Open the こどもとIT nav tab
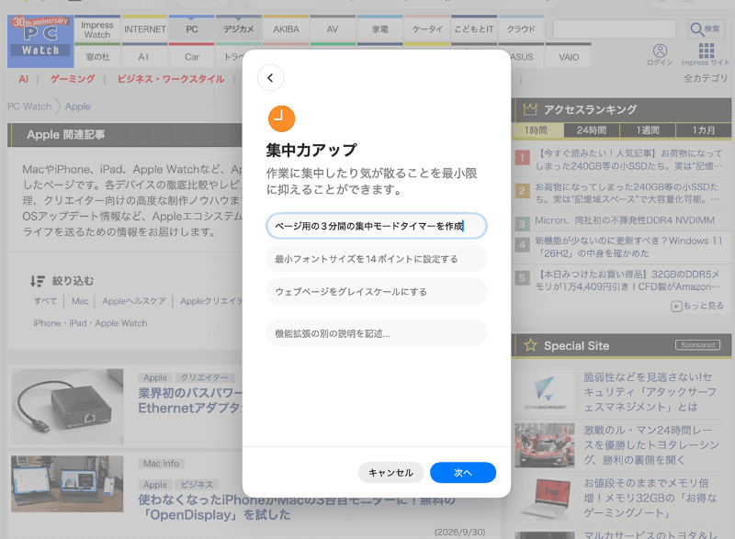Image resolution: width=735 pixels, height=539 pixels. pos(474,29)
